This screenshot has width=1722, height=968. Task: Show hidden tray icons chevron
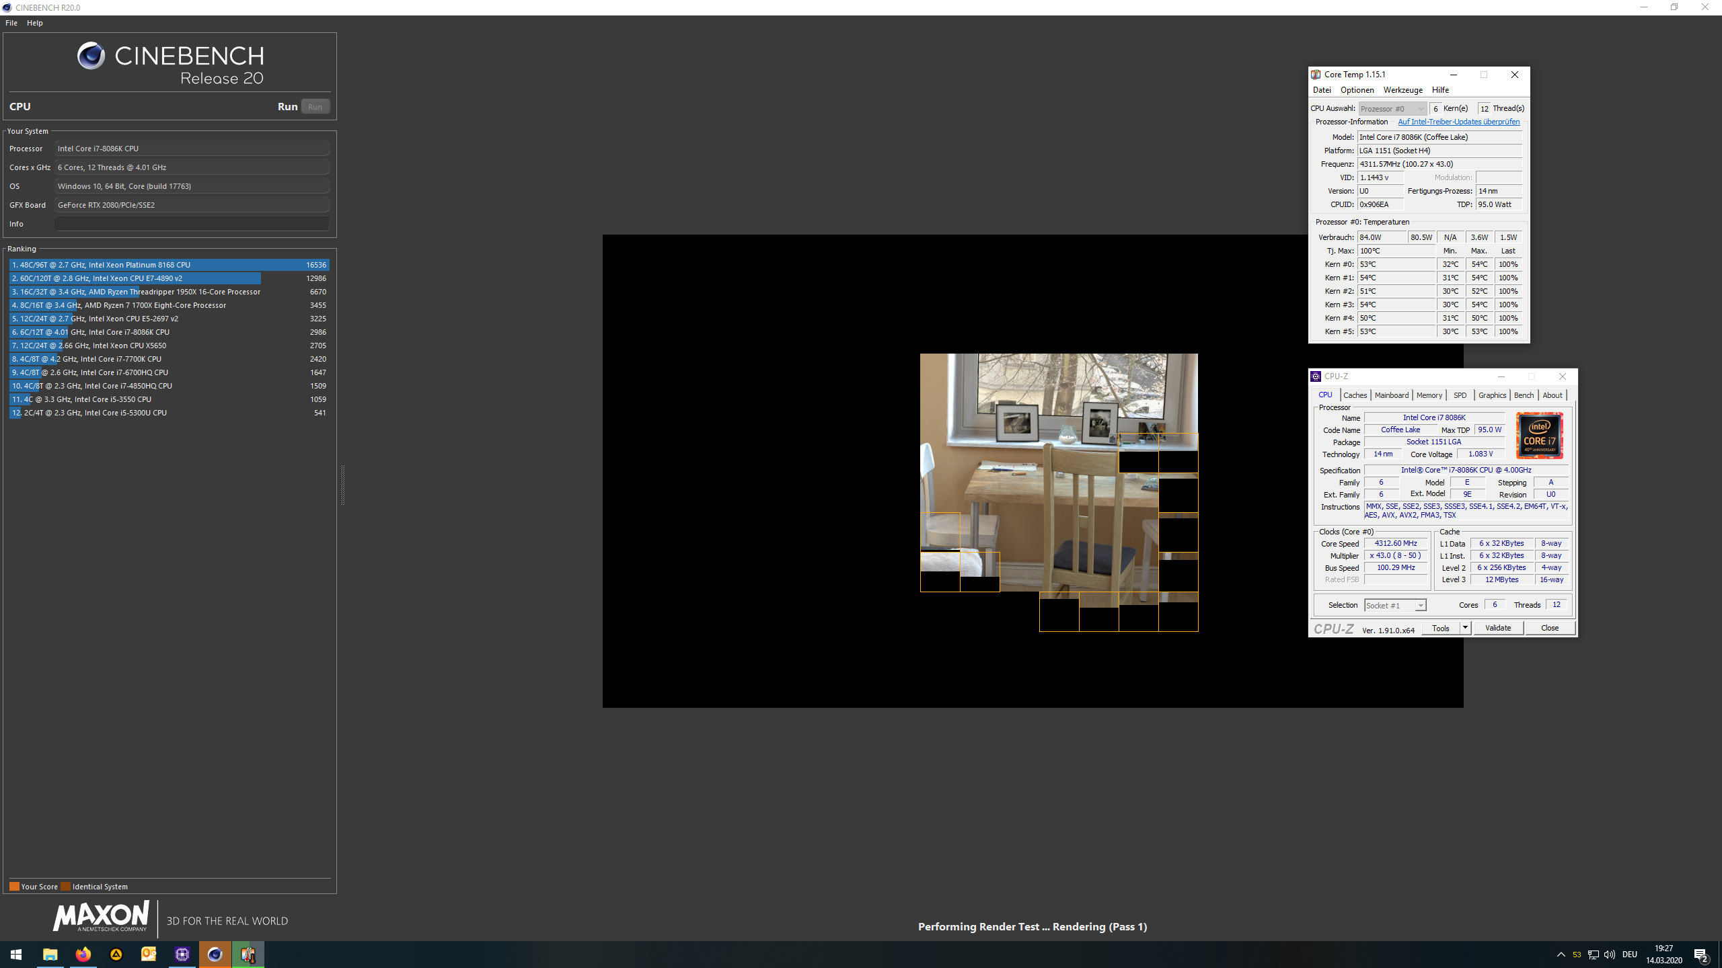(1561, 955)
